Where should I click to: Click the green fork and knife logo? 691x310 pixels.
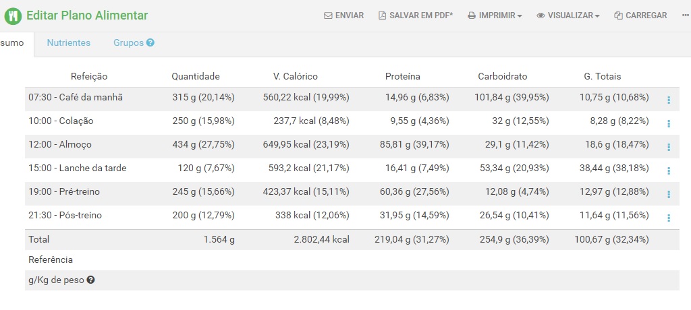click(x=13, y=16)
